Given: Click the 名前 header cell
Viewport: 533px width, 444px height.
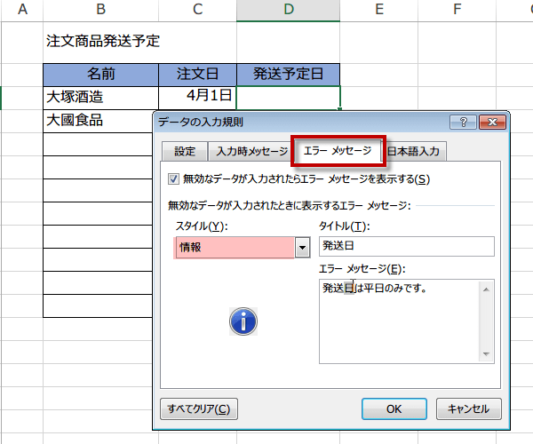Looking at the screenshot, I should [x=100, y=74].
